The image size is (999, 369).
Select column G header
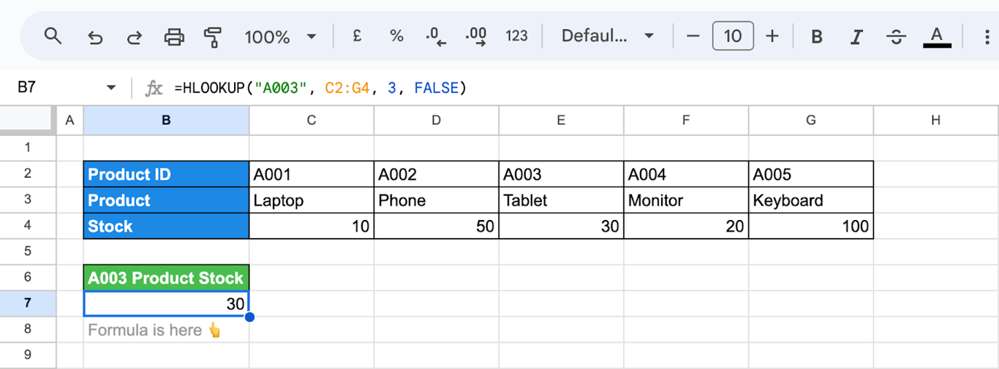[811, 121]
